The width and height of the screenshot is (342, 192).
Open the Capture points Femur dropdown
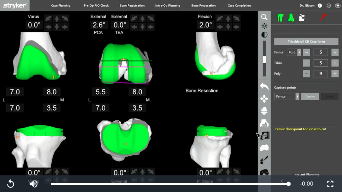(x=287, y=96)
